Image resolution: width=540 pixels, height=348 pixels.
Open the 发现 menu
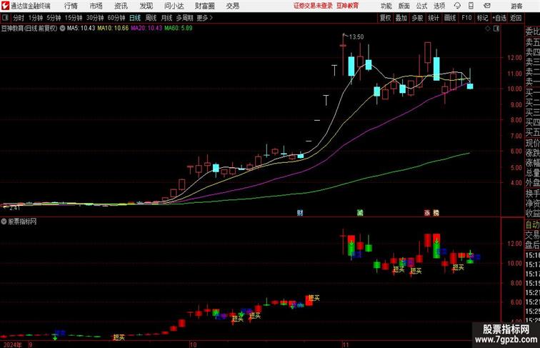pos(146,6)
